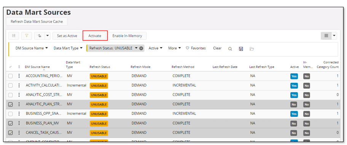Uncheck the ANALYTIC_PLAN_STR... row checkbox

10,105
